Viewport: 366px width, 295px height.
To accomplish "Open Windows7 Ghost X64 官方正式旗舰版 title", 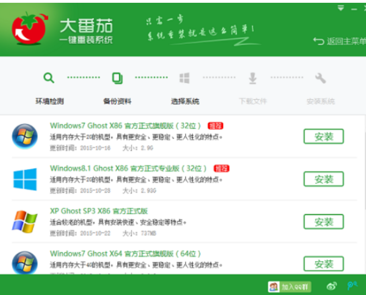I will coord(126,253).
